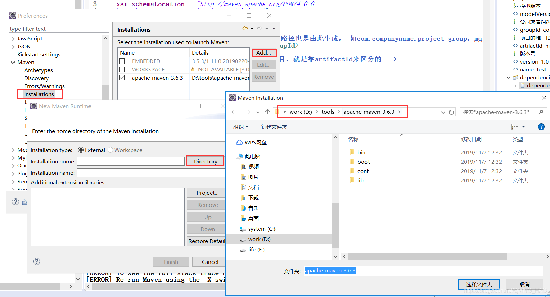Click help icon in New Maven Runtime dialog
This screenshot has height=297, width=550.
[x=37, y=261]
